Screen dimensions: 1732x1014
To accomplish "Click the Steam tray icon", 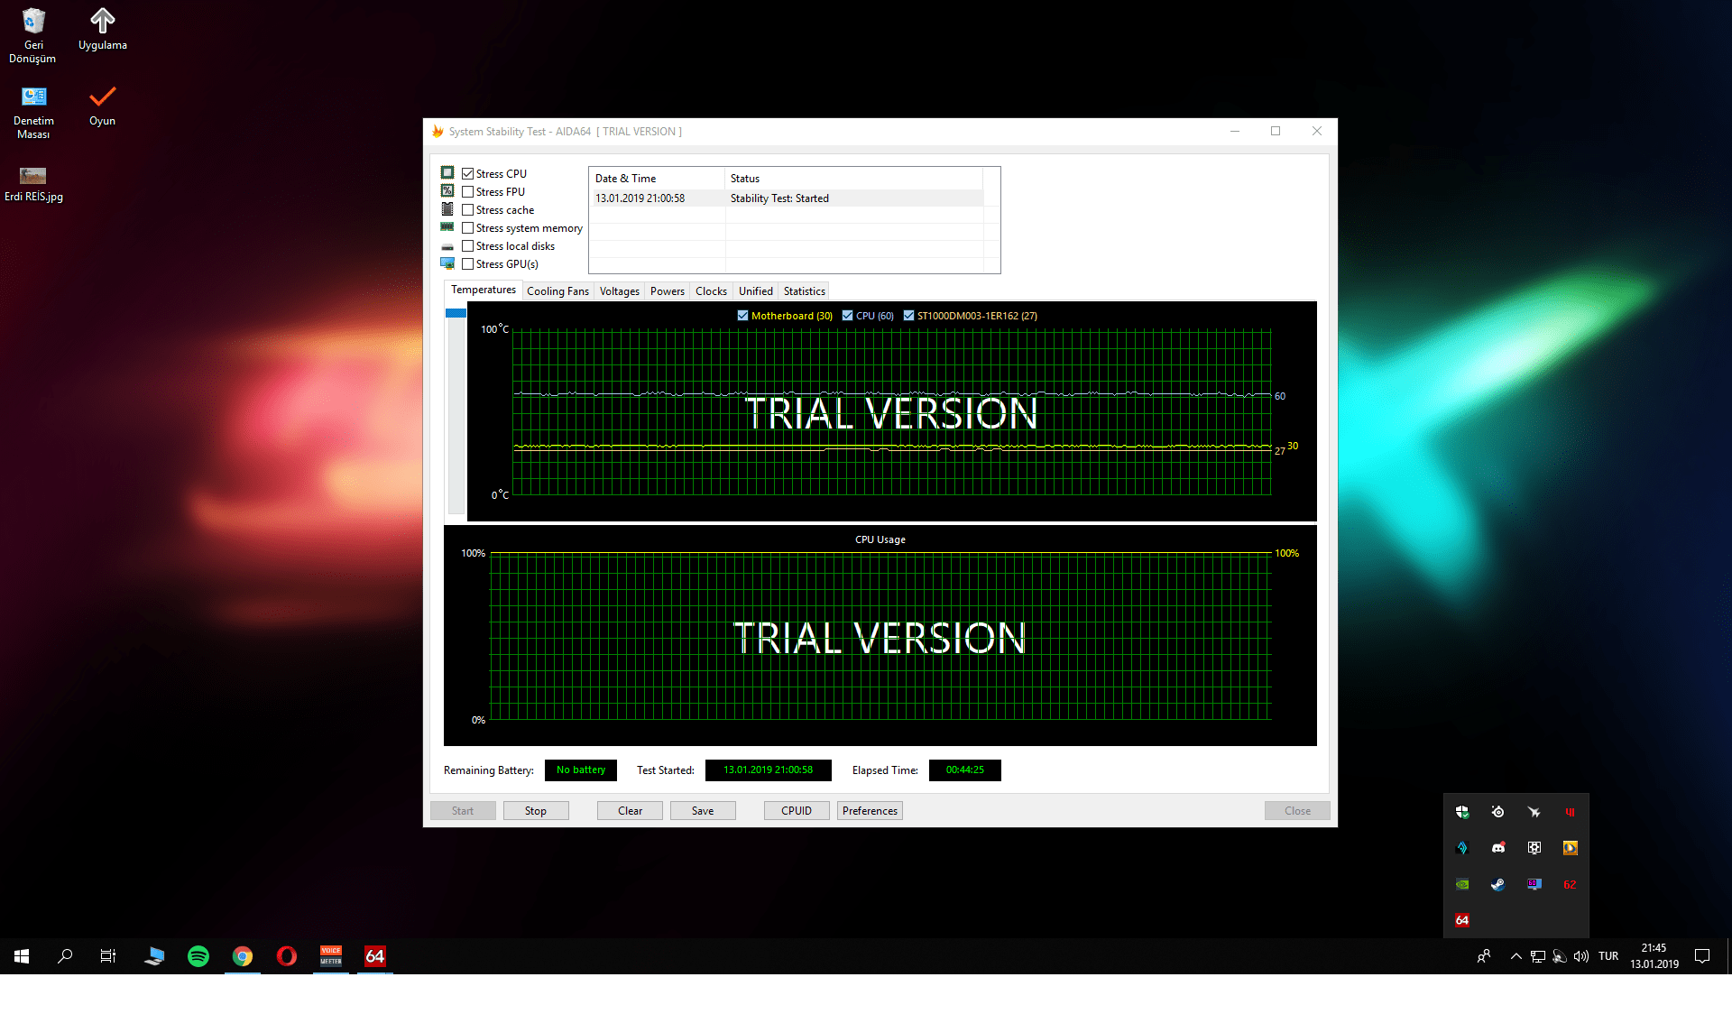I will pyautogui.click(x=1498, y=885).
